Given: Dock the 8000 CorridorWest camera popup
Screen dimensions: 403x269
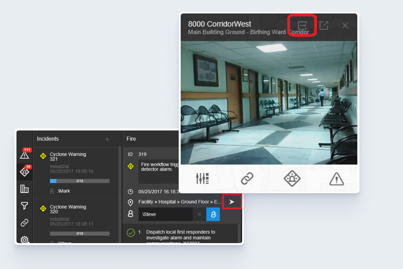Looking at the screenshot, I should point(303,26).
